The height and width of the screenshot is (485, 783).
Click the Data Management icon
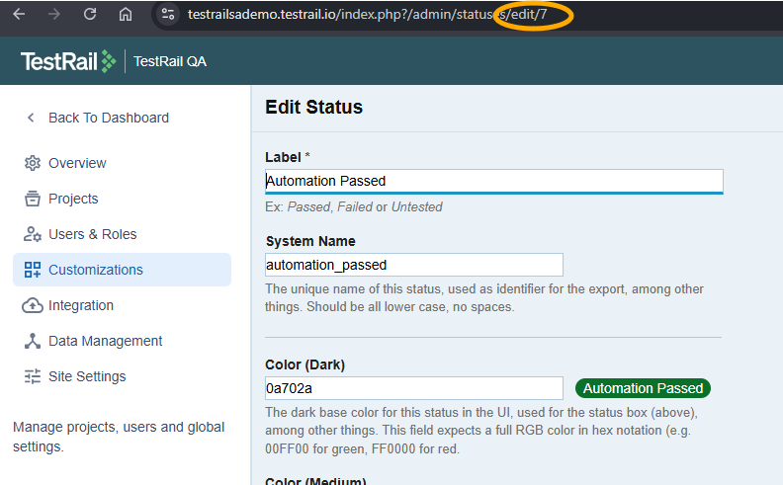point(32,341)
